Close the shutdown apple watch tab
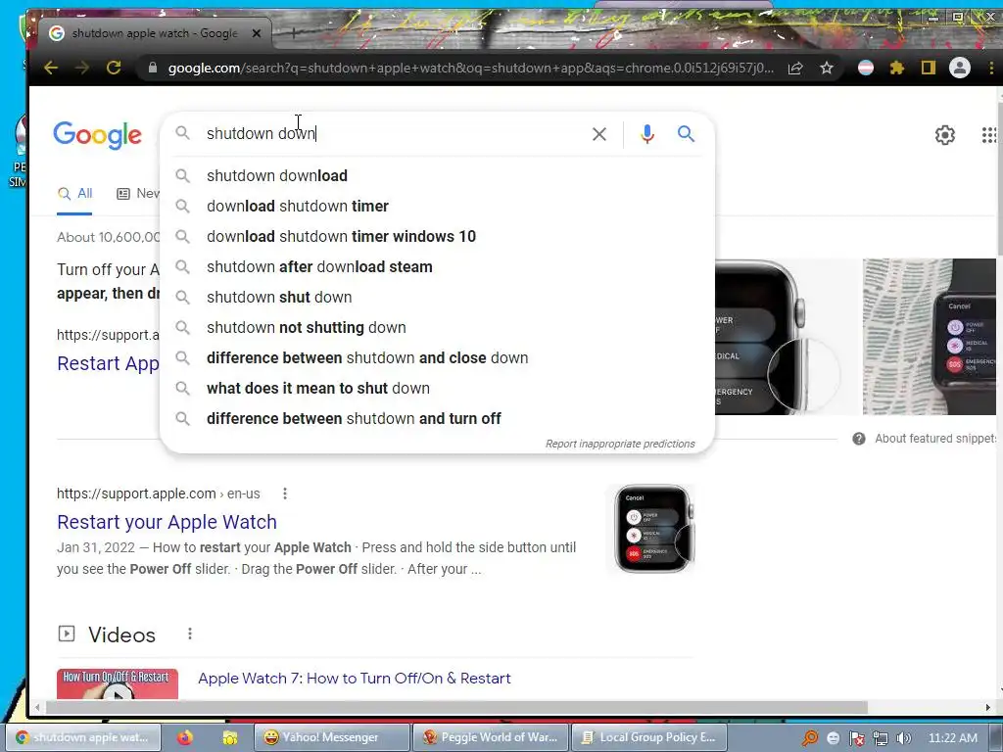This screenshot has width=1003, height=752. (257, 33)
